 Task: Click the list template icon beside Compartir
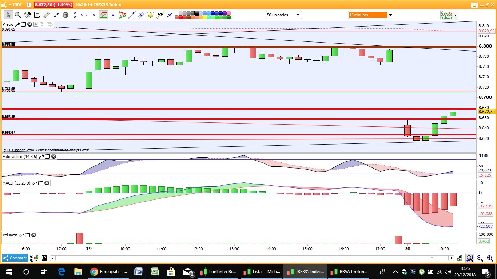44,258
